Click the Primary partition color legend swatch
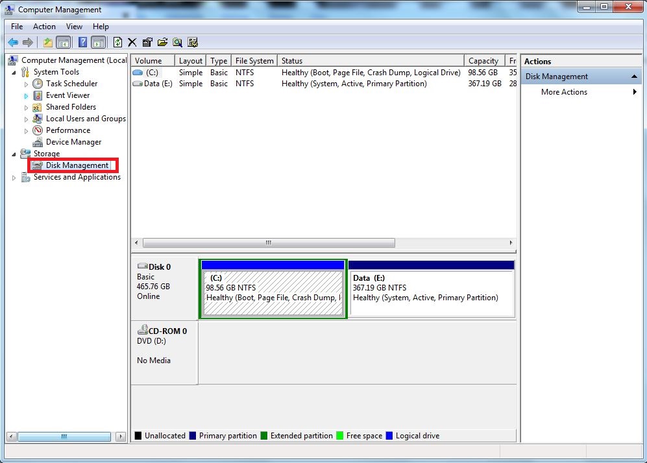This screenshot has height=463, width=647. tap(192, 436)
